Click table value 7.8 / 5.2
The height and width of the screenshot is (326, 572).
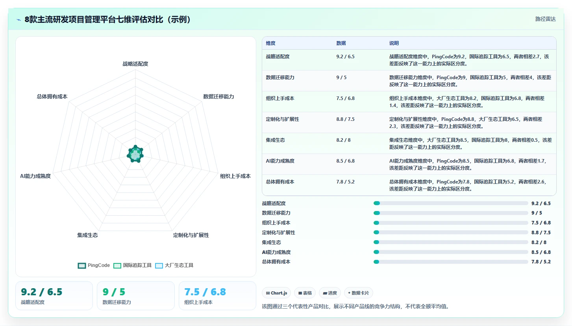click(x=345, y=182)
